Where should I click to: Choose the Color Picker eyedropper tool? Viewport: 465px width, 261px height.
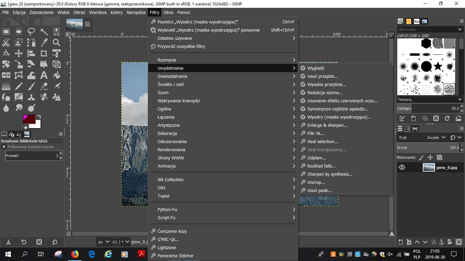44,43
